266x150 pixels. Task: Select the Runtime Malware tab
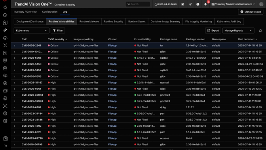(89, 22)
